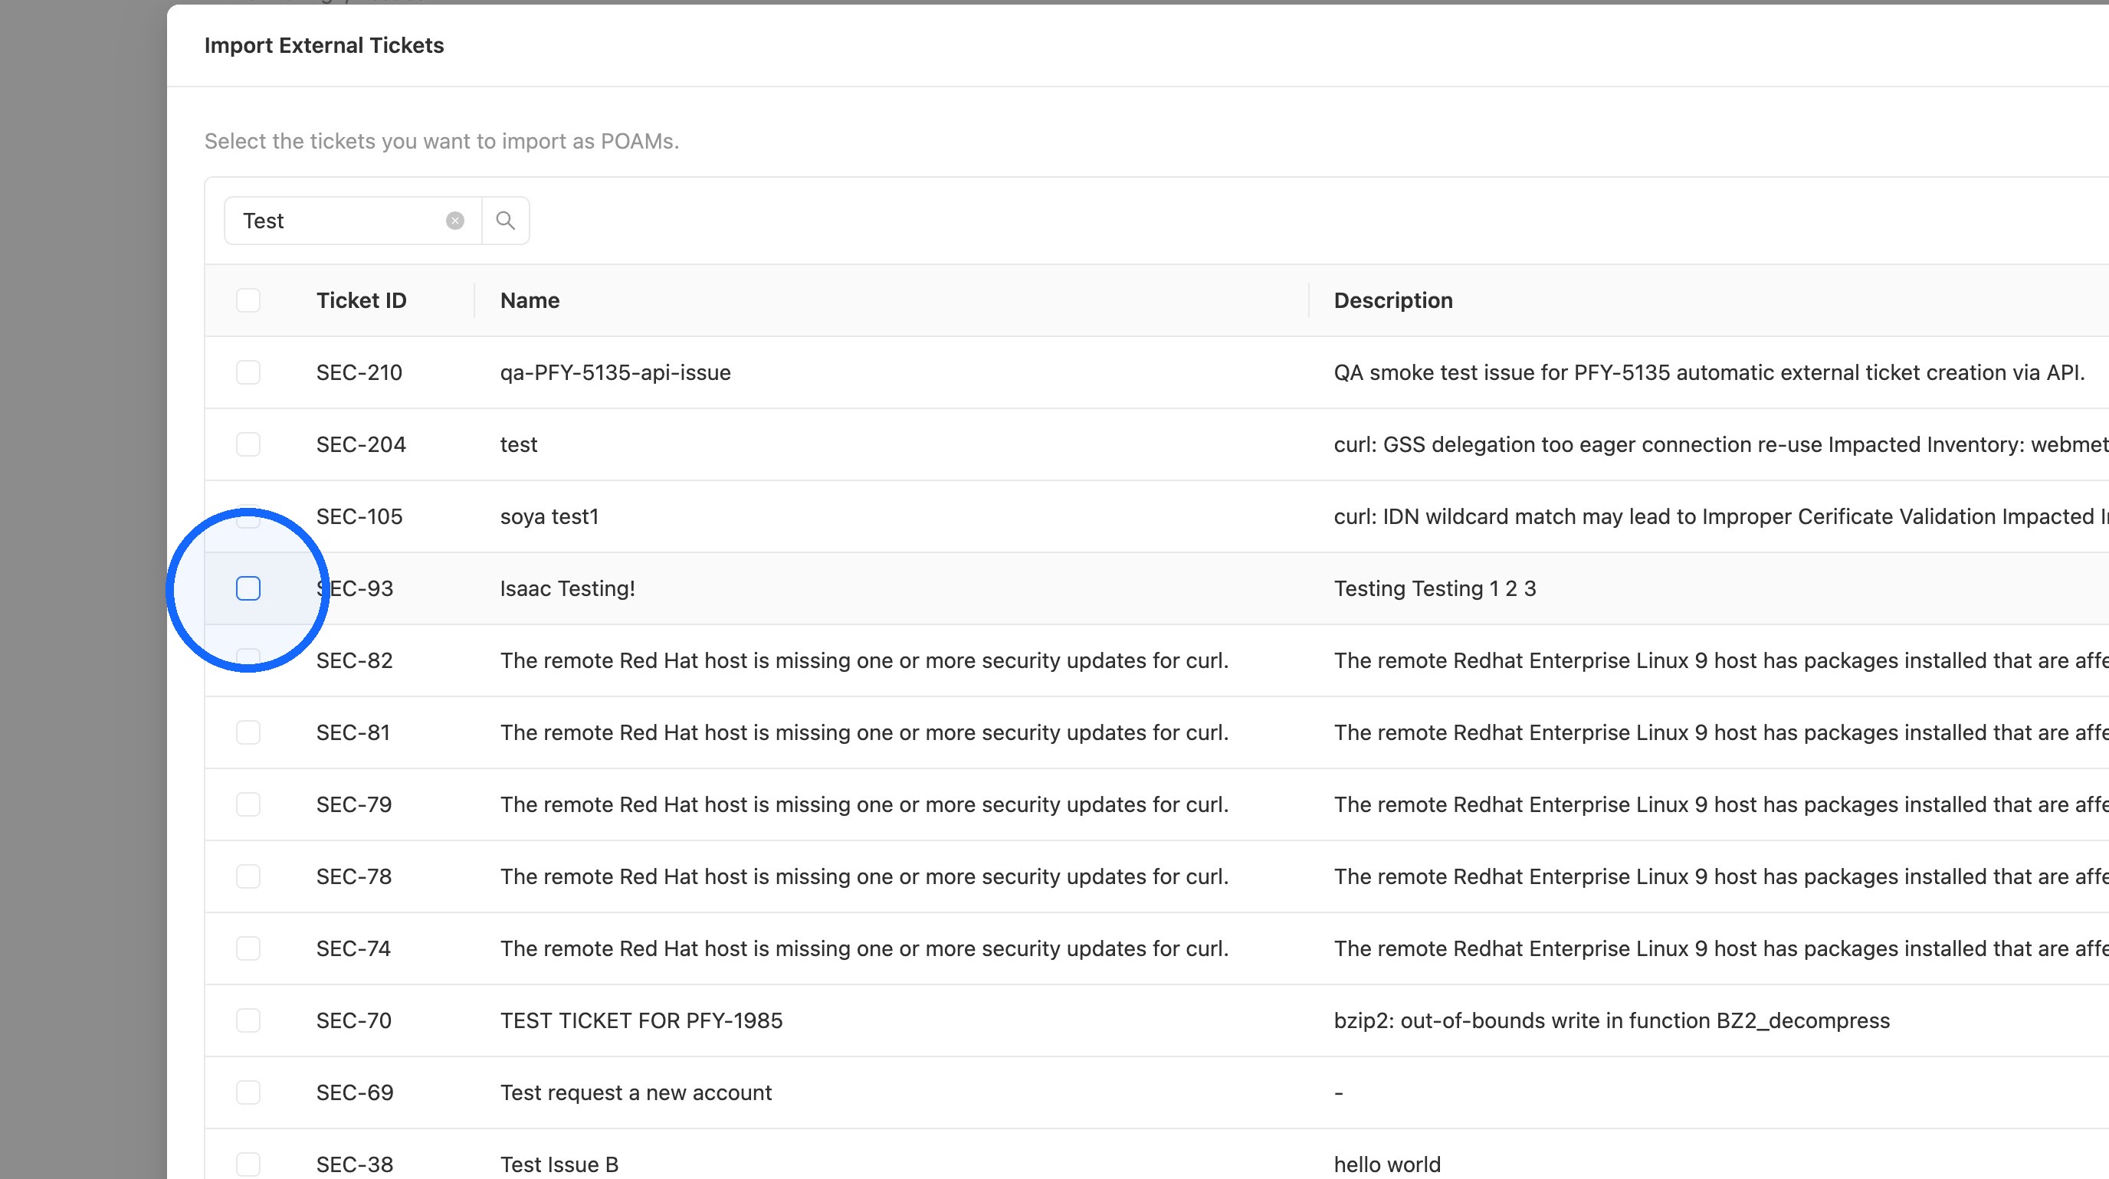Click the hello world description
The image size is (2109, 1179).
[1387, 1164]
